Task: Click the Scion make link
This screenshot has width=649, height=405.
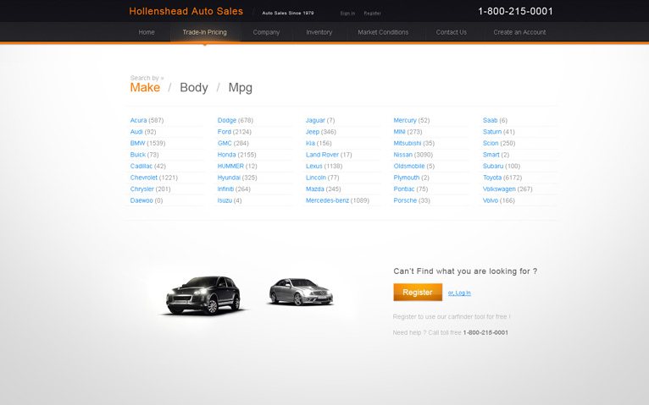Action: pyautogui.click(x=491, y=143)
